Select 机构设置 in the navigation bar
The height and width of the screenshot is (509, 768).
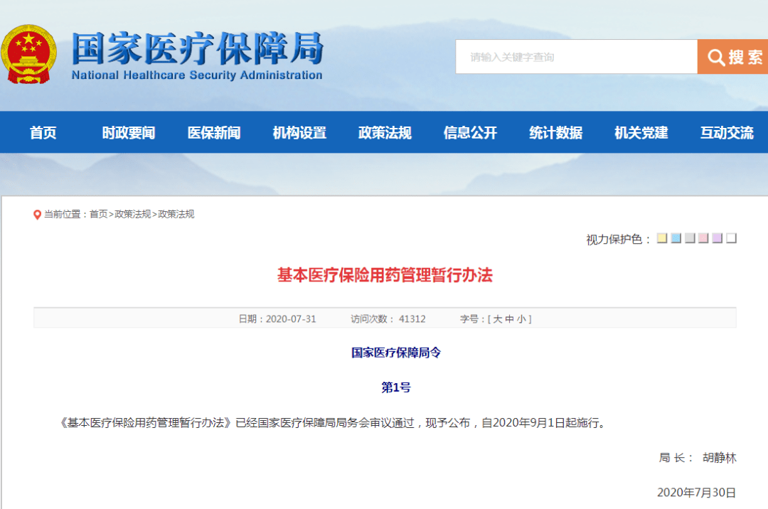coord(299,133)
